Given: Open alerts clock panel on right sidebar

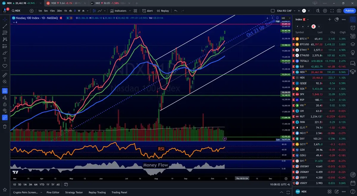Looking at the screenshot, I should [353, 28].
